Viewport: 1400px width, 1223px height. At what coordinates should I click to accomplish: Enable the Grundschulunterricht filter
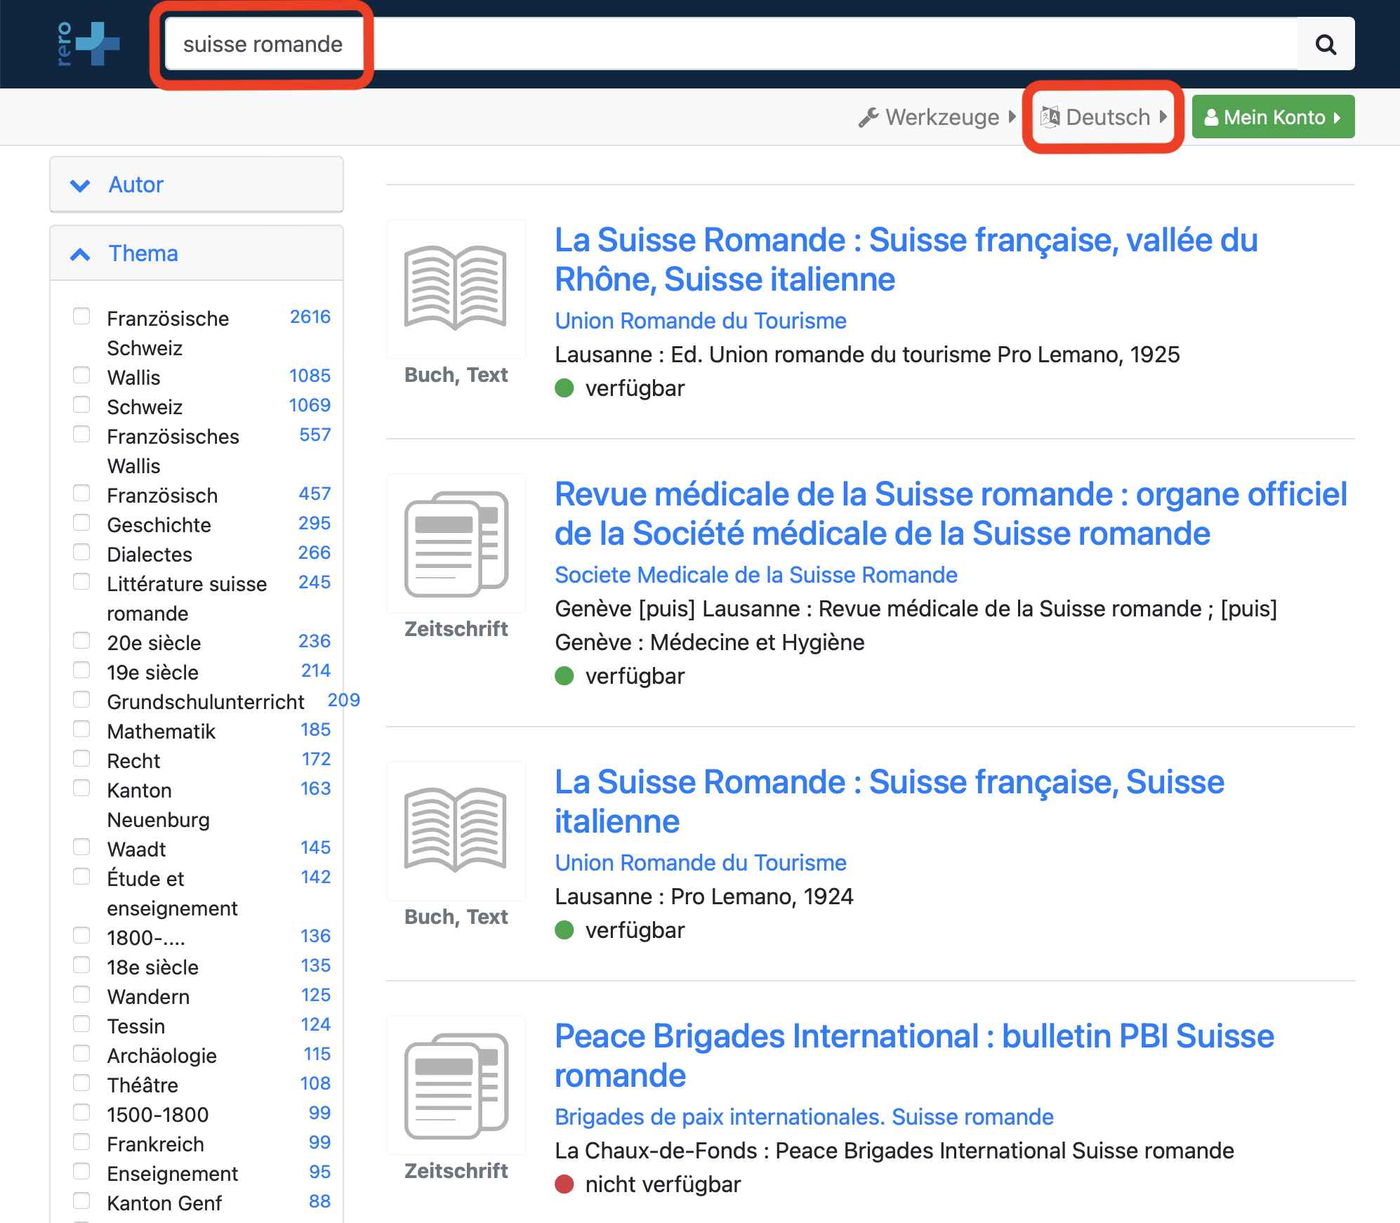[x=81, y=699]
